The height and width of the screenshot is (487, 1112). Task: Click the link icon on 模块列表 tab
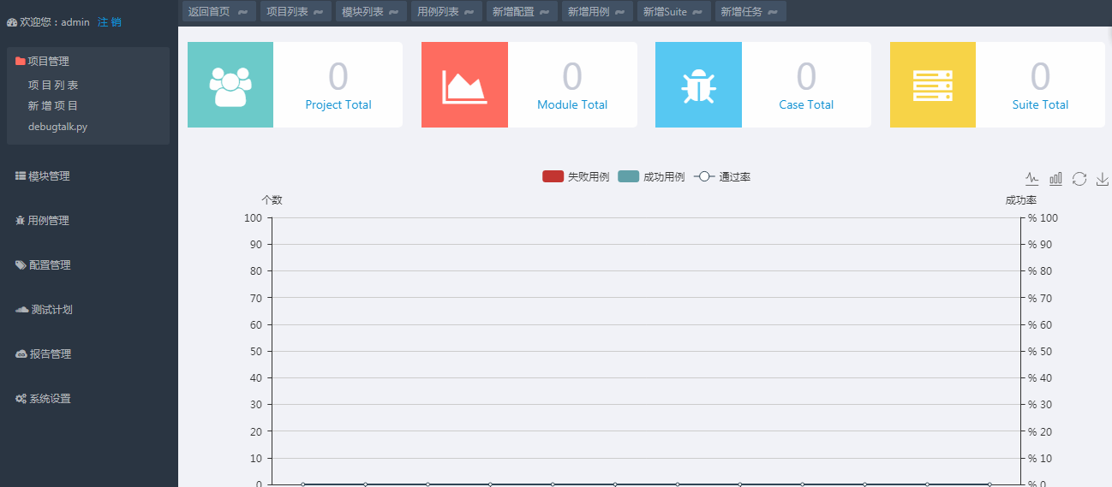pyautogui.click(x=394, y=12)
